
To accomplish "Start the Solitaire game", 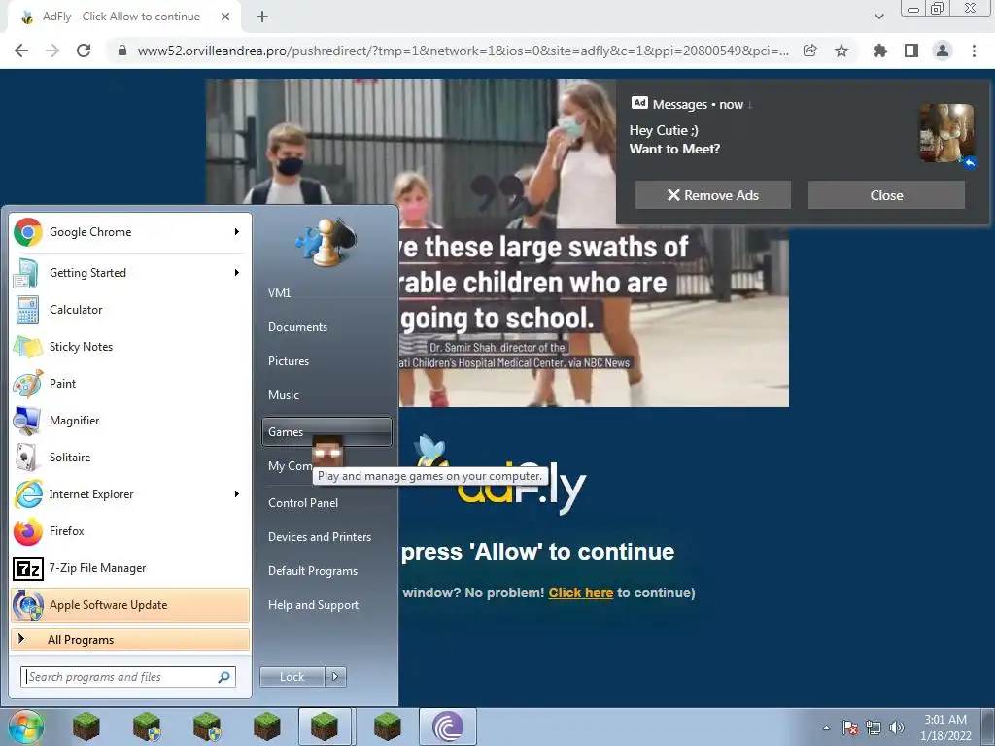I will point(130,457).
